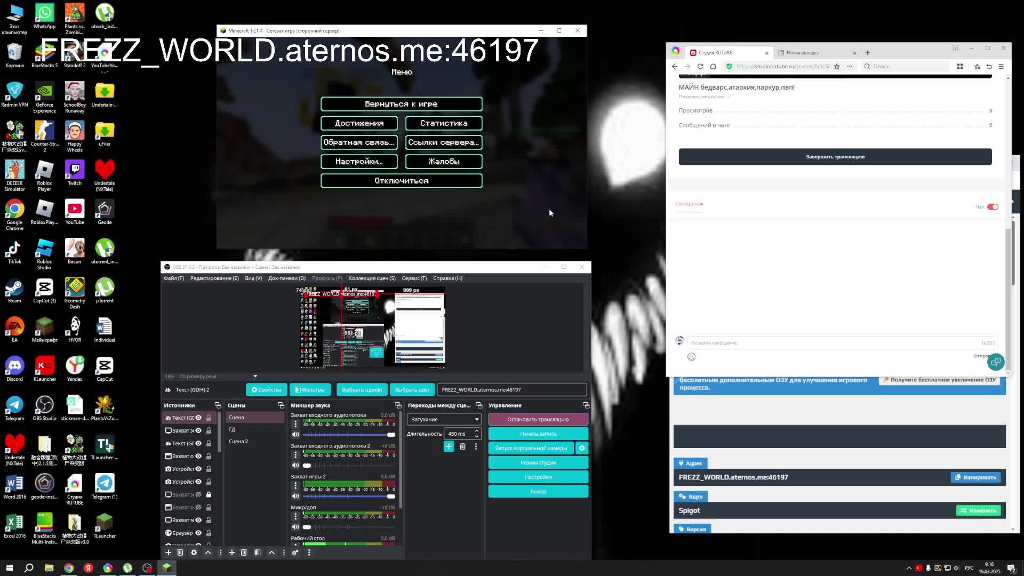The image size is (1024, 576).
Task: Open browser home page icon
Action: [713, 67]
